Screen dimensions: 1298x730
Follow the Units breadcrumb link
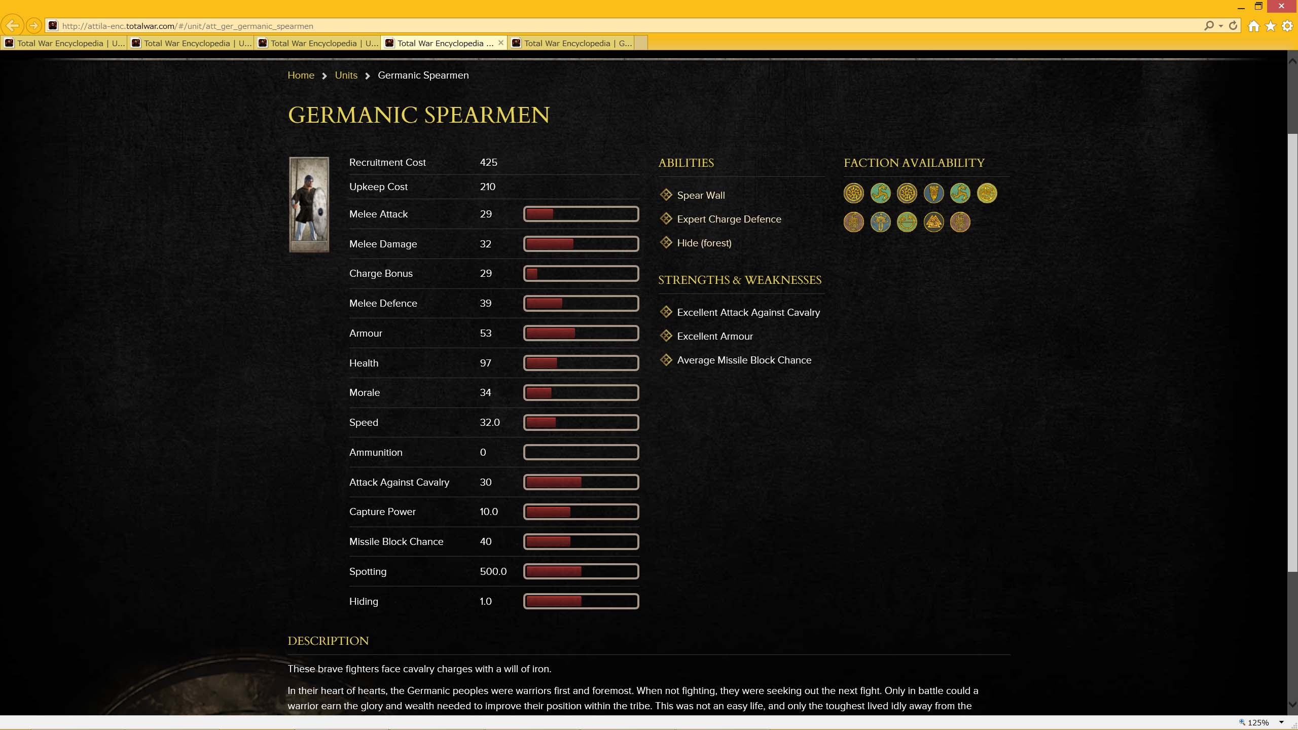[346, 75]
